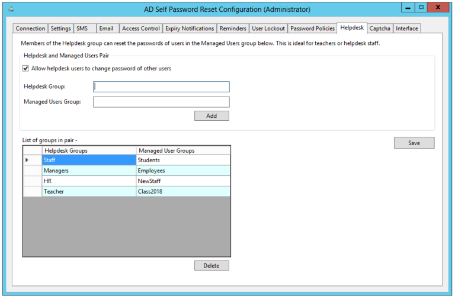Image resolution: width=455 pixels, height=299 pixels.
Task: Click the Add button
Action: tap(212, 115)
